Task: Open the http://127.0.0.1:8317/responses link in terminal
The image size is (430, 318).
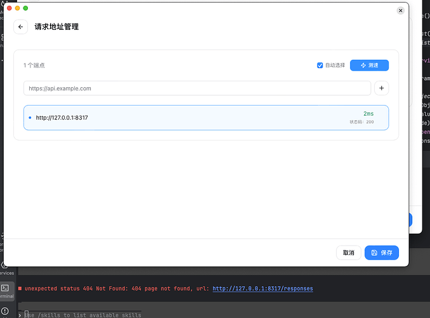Action: click(x=263, y=289)
